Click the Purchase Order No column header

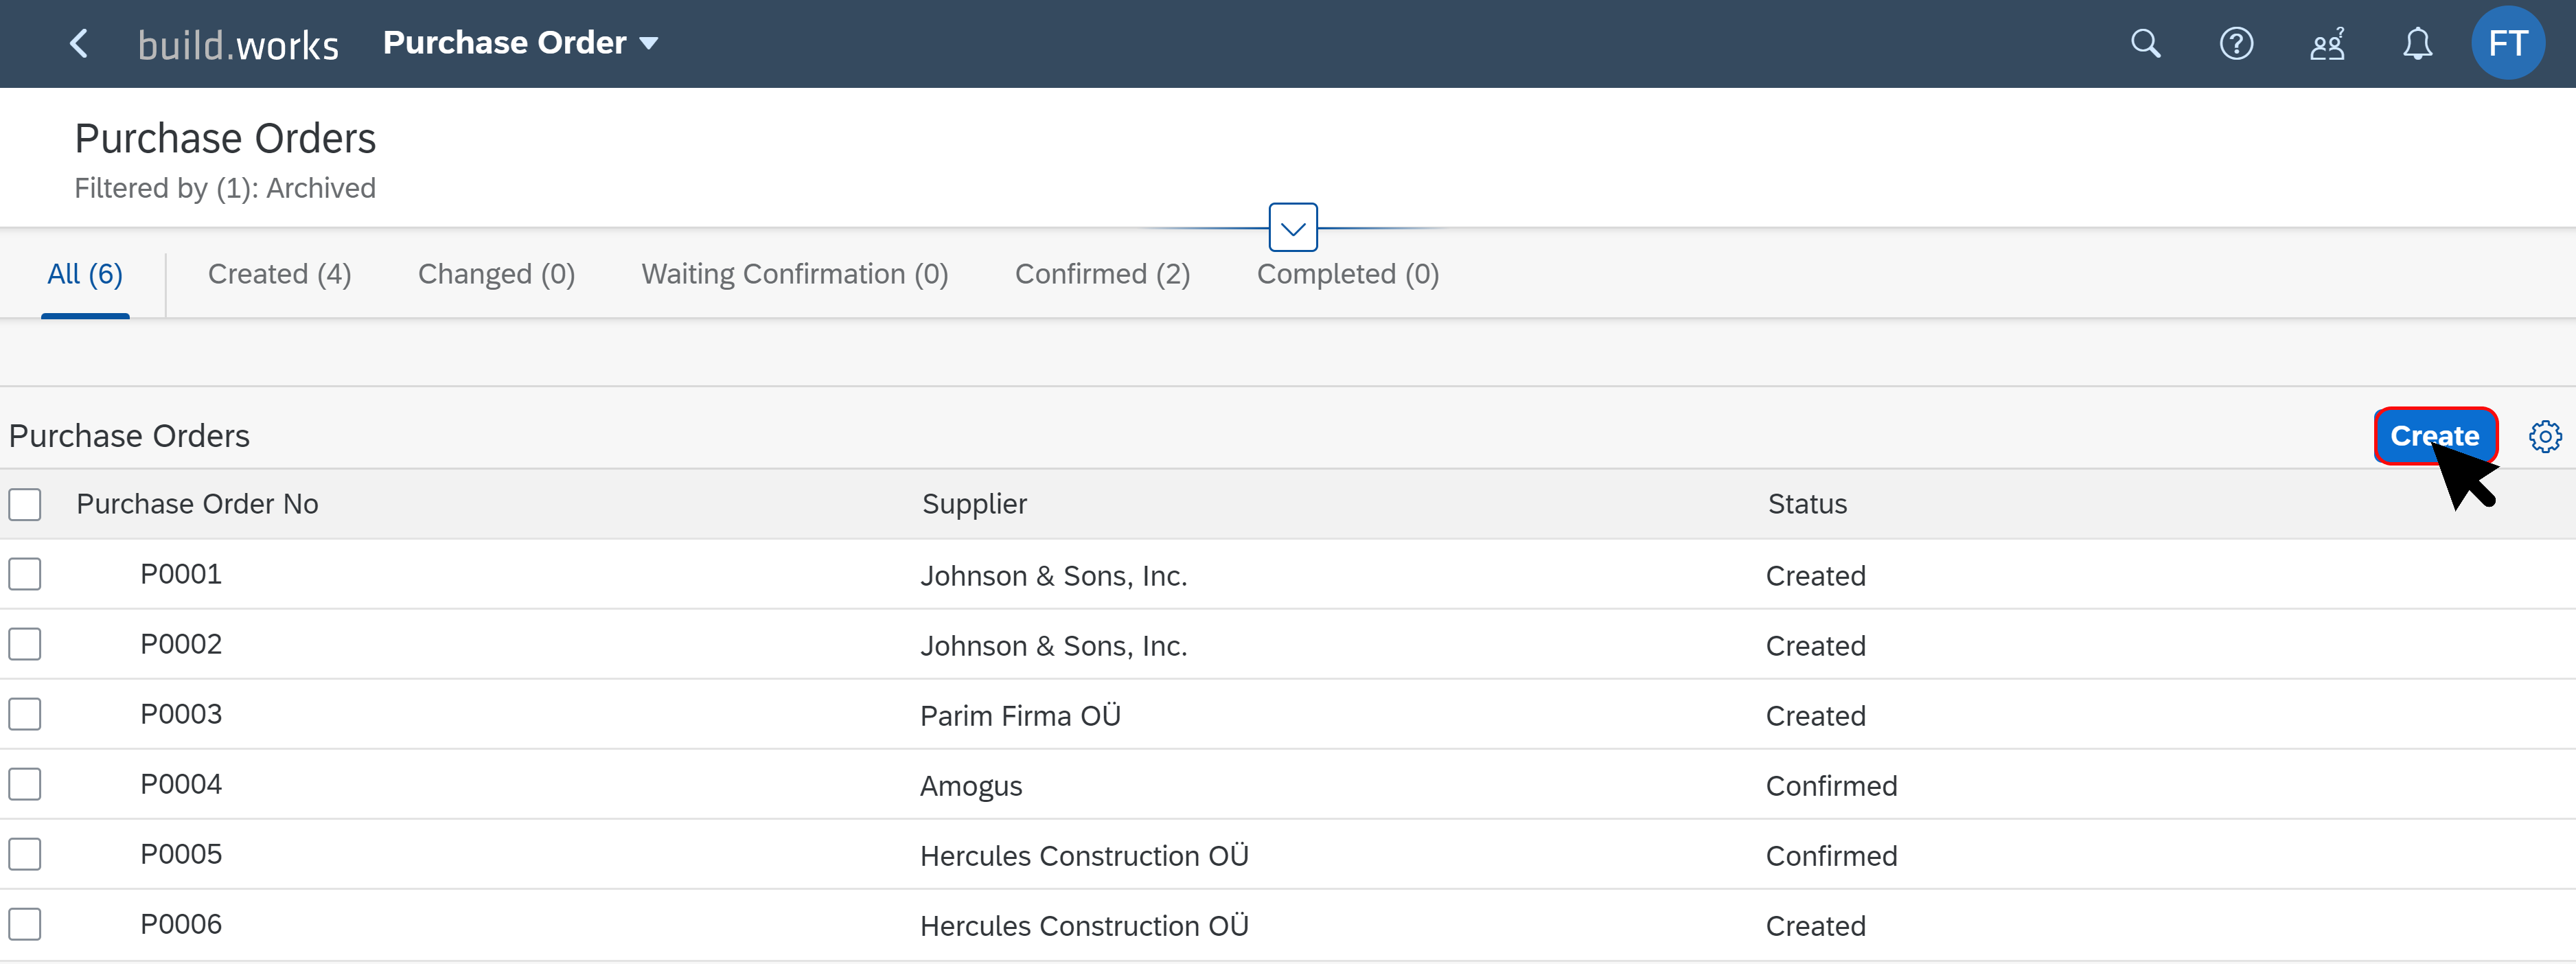coord(197,504)
